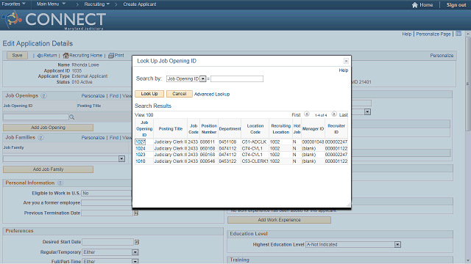Open Previous Termination Date calendar icon

136,213
